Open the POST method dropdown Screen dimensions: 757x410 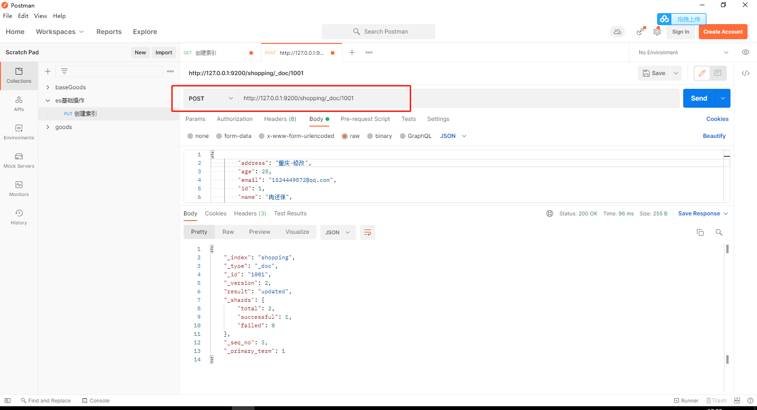pyautogui.click(x=211, y=98)
